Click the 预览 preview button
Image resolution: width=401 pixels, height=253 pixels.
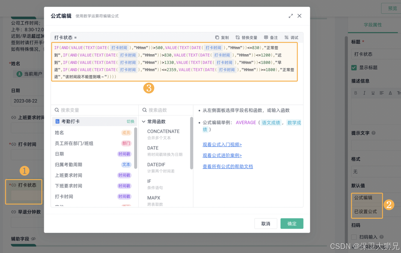pos(393,8)
